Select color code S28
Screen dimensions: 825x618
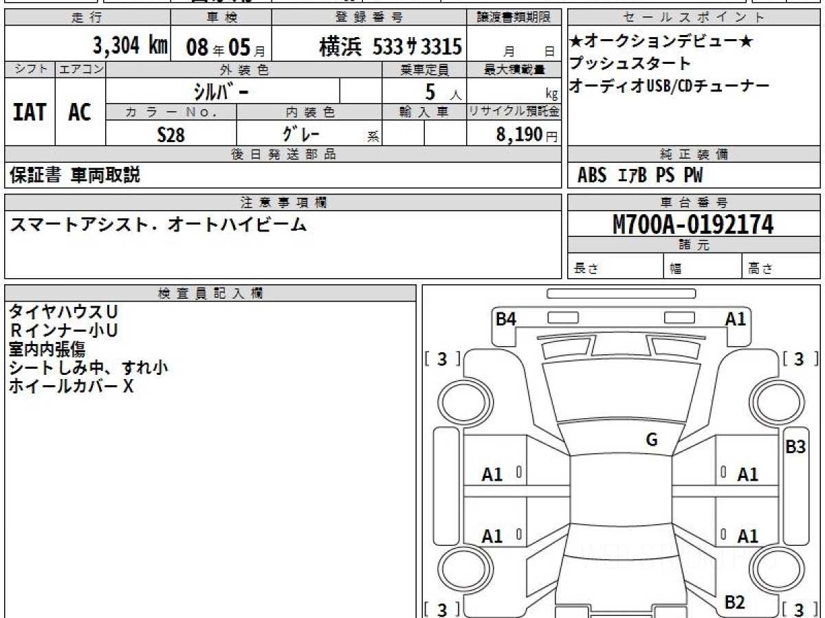point(171,135)
